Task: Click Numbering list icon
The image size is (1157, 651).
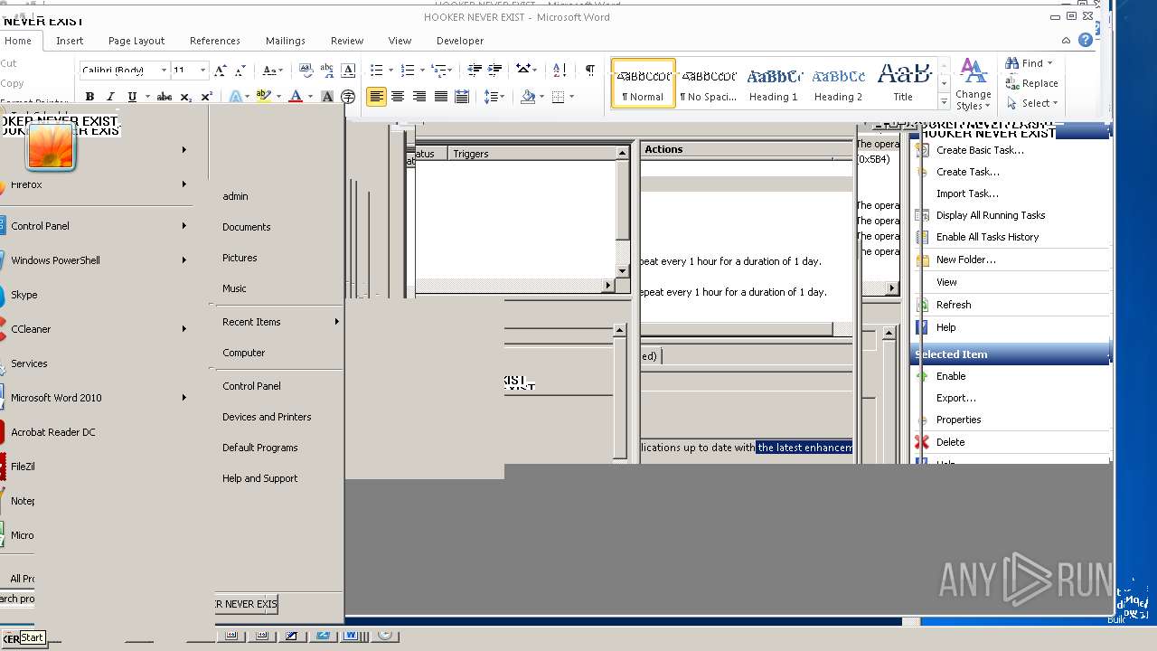Action: pos(407,70)
